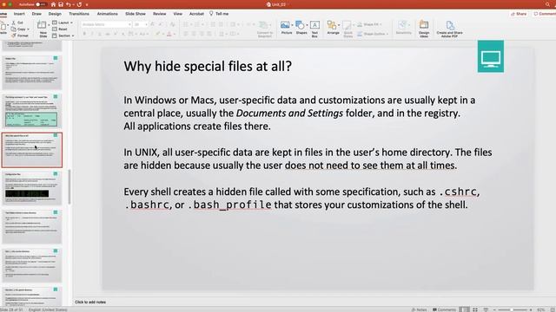Switch to slide sorter view

click(x=475, y=309)
